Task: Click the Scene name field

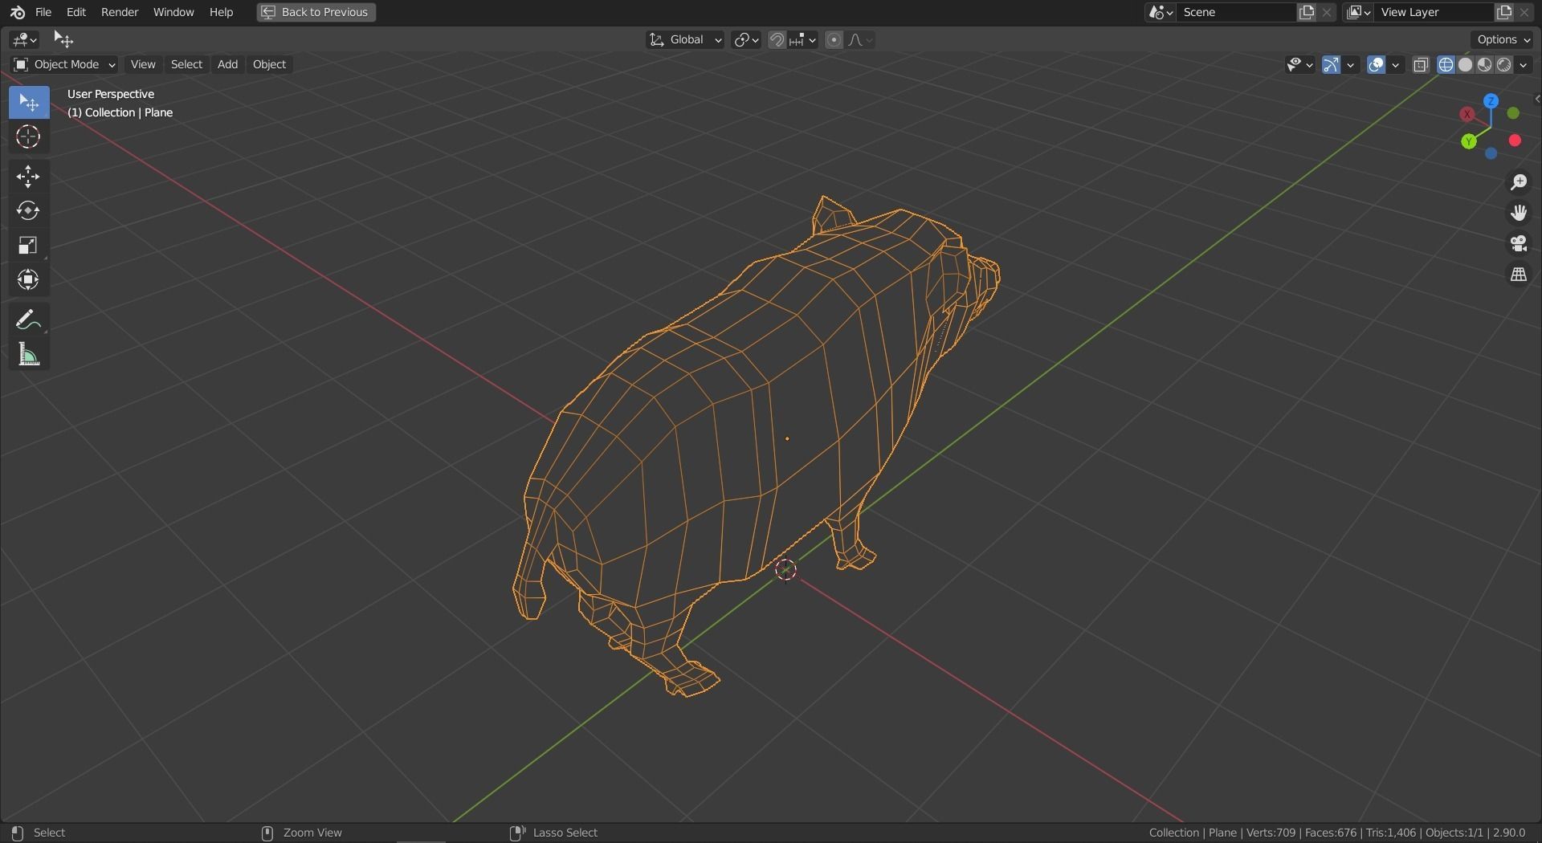Action: tap(1237, 12)
